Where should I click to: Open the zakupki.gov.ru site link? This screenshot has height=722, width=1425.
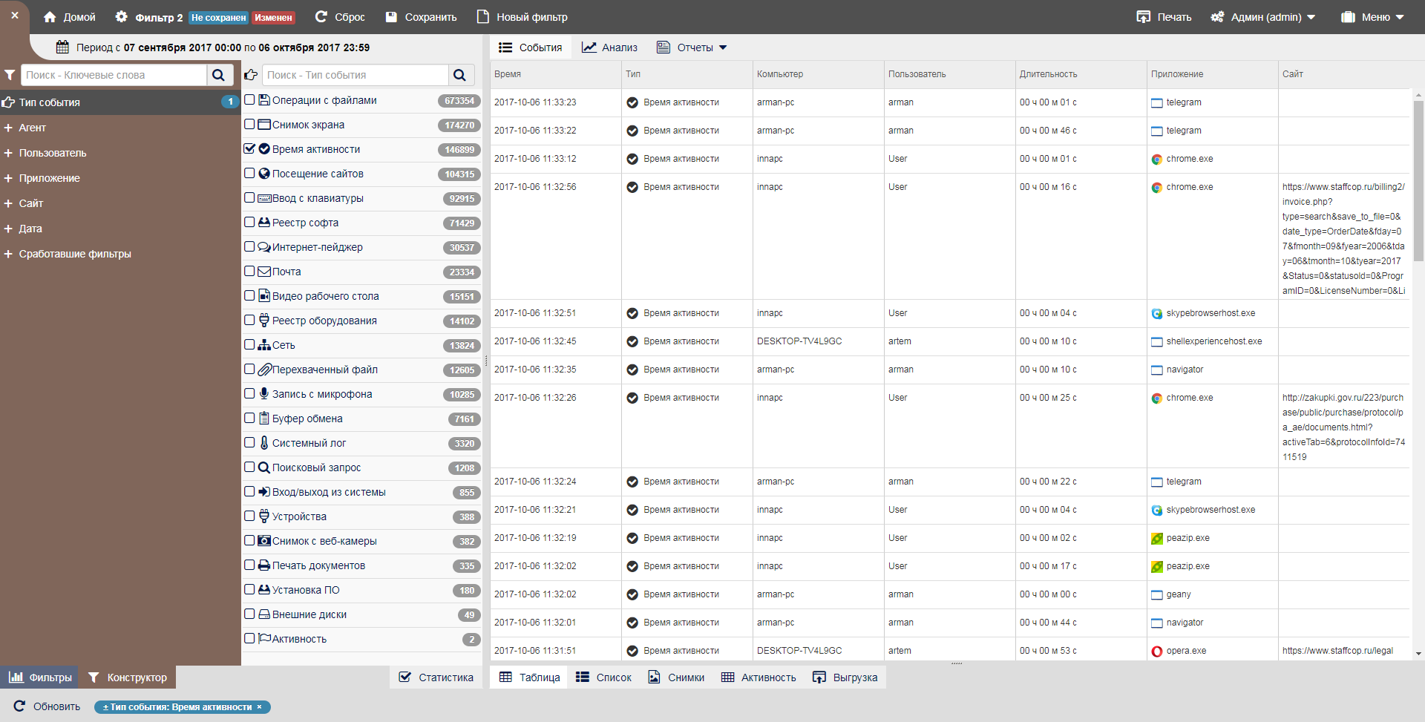[1343, 427]
